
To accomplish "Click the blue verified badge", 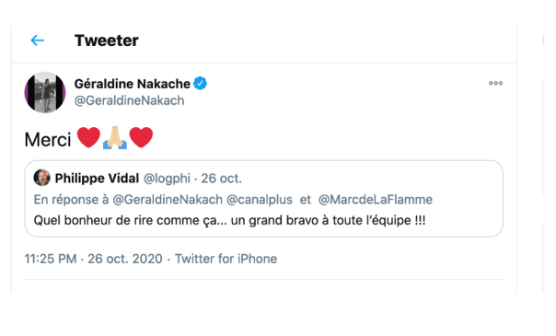I will (201, 83).
